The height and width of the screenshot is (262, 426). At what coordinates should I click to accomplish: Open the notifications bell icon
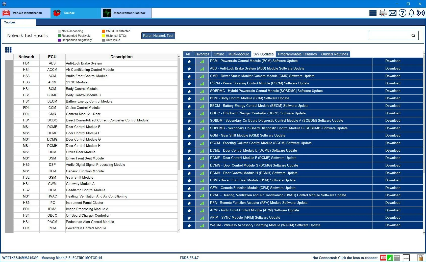(x=411, y=13)
